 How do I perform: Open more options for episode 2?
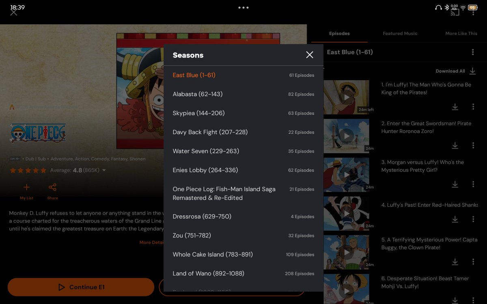473,145
